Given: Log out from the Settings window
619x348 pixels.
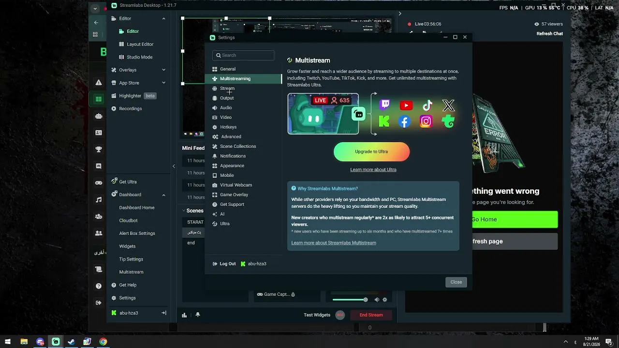Looking at the screenshot, I should [x=224, y=264].
